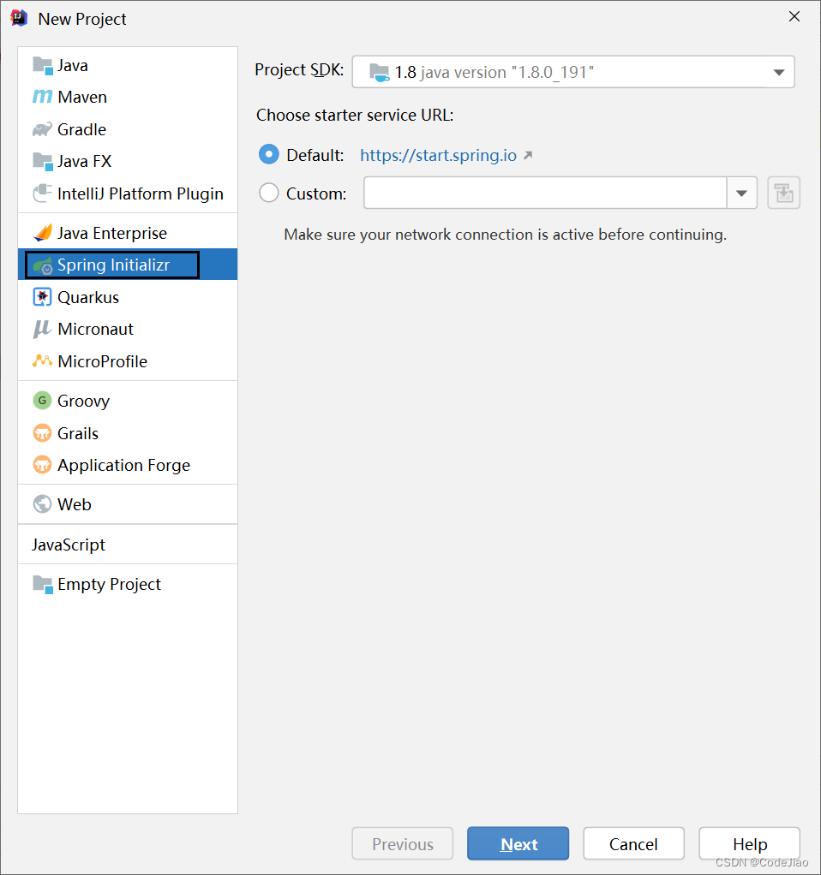Image resolution: width=821 pixels, height=875 pixels.
Task: Select JavaScript category
Action: (128, 544)
